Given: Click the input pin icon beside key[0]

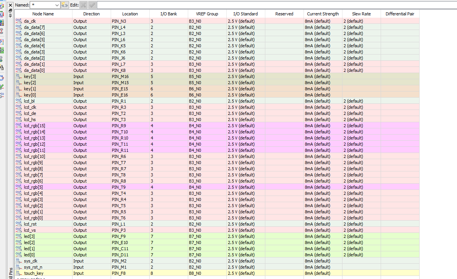Looking at the screenshot, I should click(19, 95).
